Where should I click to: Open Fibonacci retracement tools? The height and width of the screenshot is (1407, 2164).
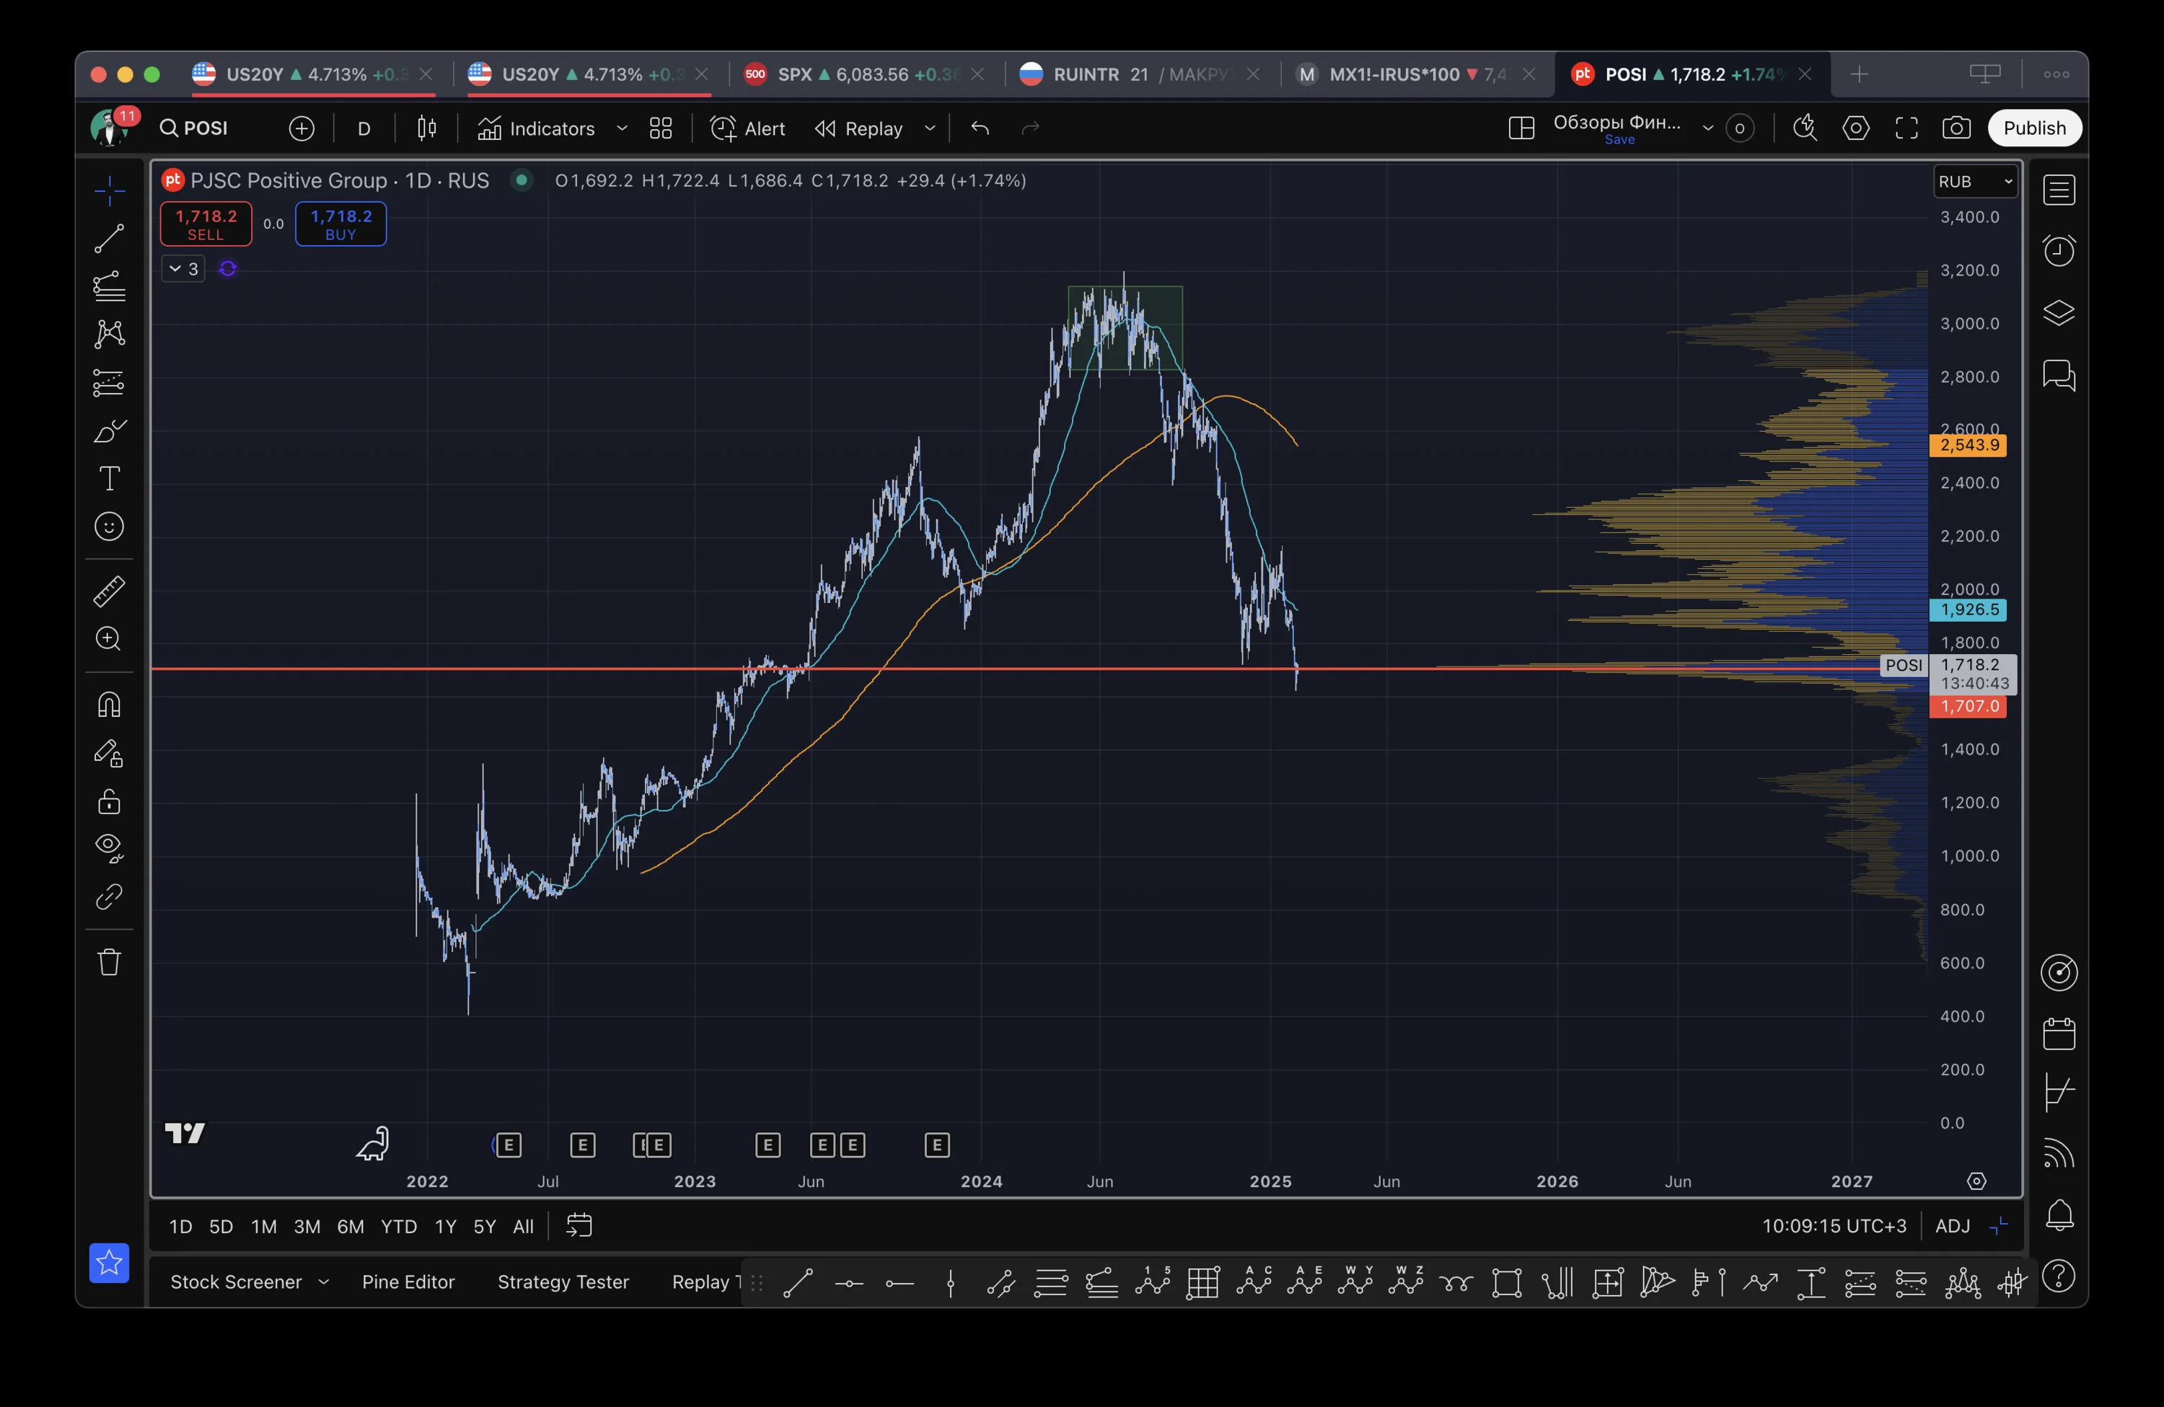click(x=109, y=286)
